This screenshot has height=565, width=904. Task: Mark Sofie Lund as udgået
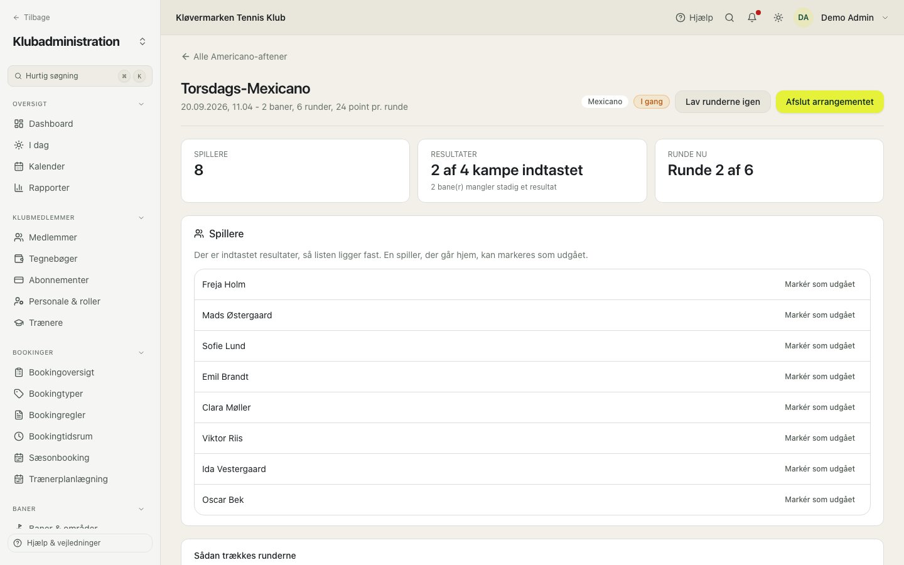tap(820, 346)
